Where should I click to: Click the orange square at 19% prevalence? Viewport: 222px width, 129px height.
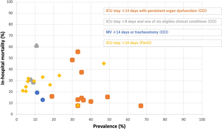tap(52, 96)
